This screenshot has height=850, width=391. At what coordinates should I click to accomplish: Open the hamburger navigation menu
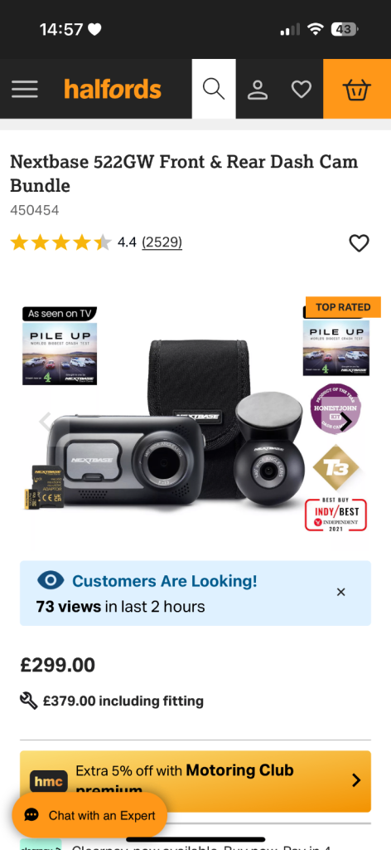(x=24, y=89)
